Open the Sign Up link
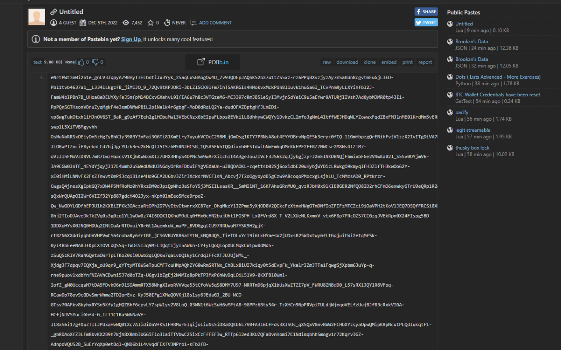Screen dimensions: 561x350 point(131,39)
